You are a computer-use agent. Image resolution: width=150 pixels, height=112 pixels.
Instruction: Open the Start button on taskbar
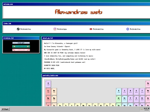point(5,109)
